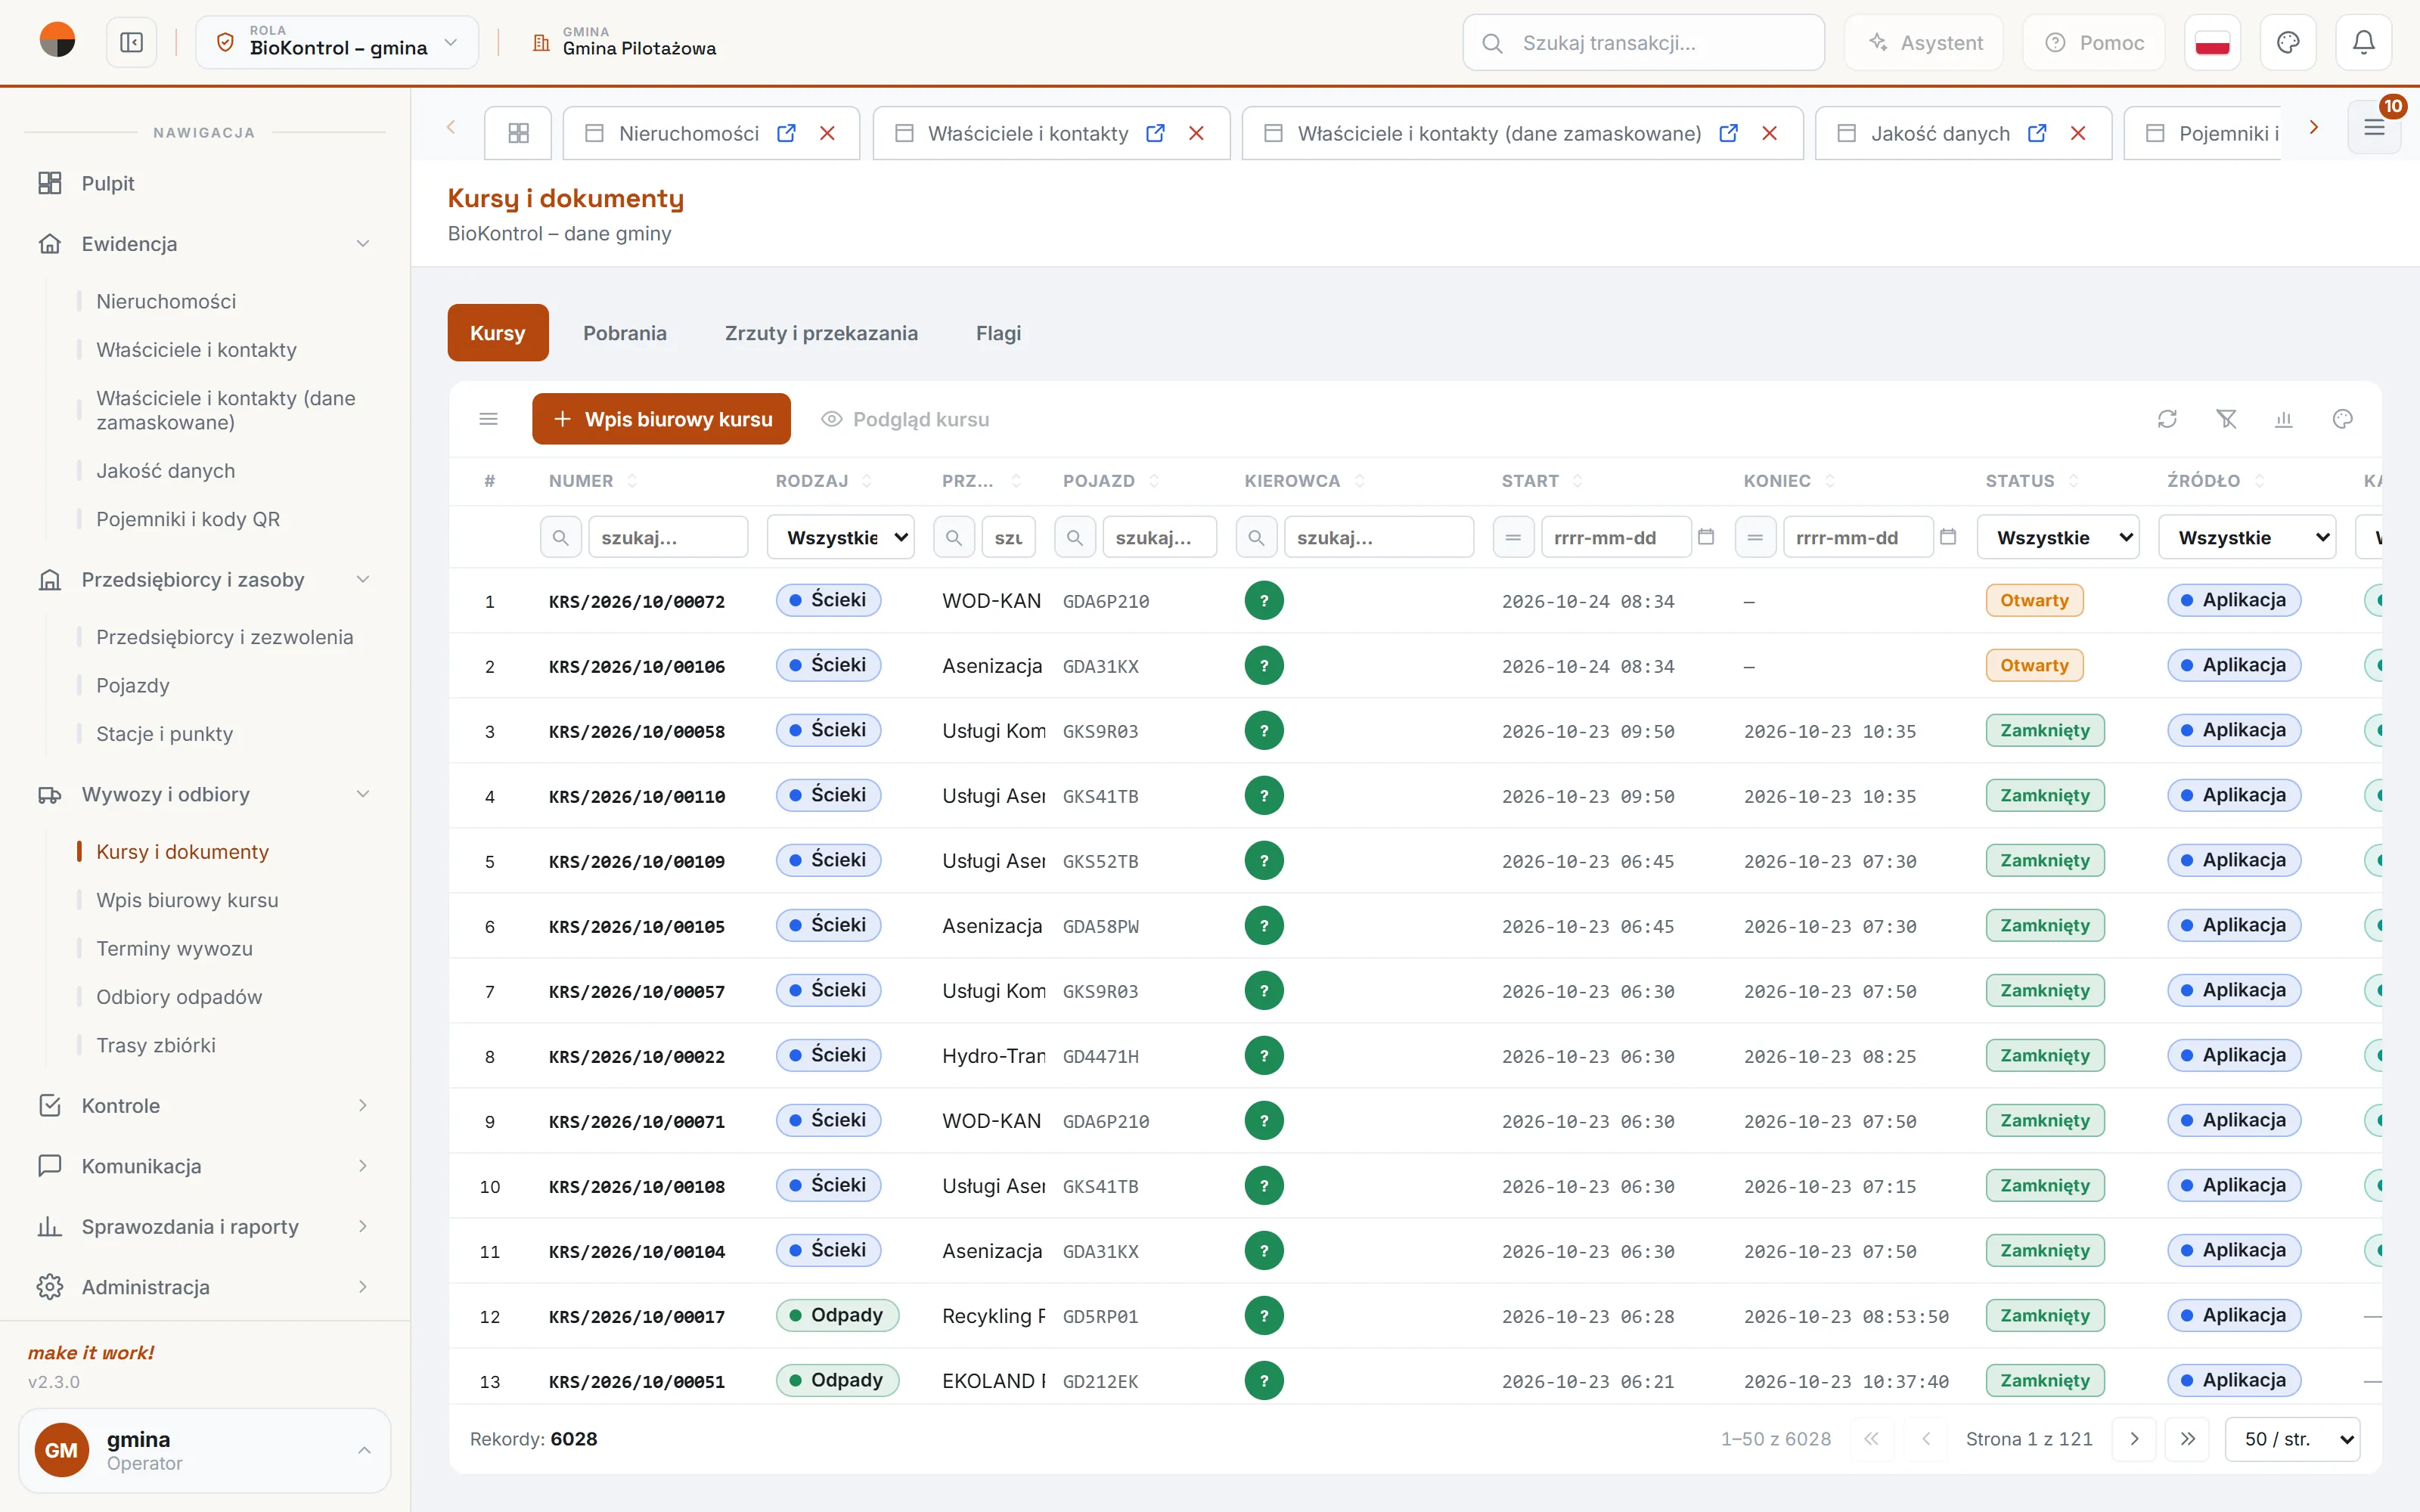Clear table filters icon

click(x=2226, y=419)
